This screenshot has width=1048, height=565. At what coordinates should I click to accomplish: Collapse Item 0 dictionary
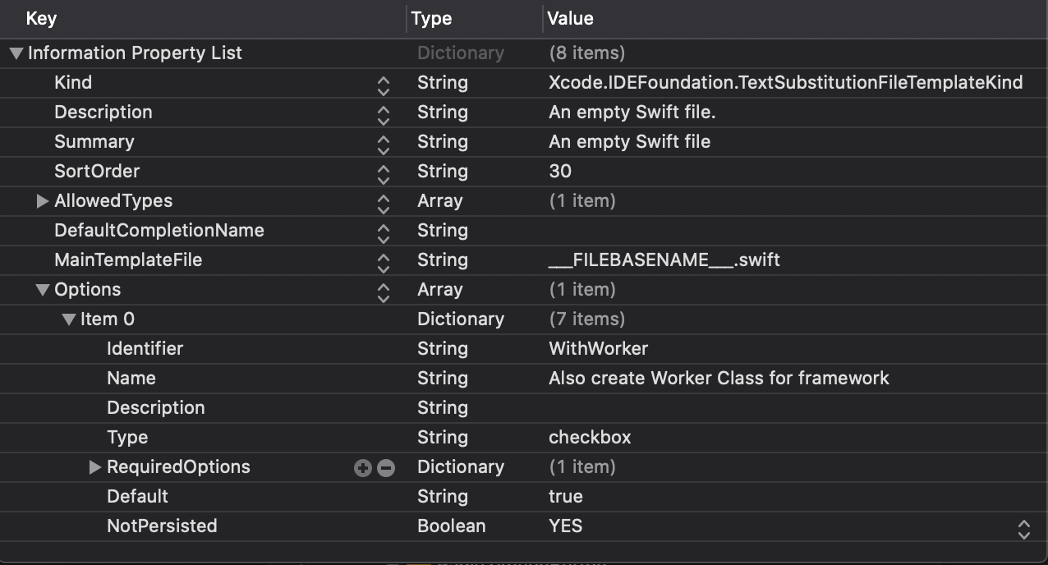(x=69, y=319)
